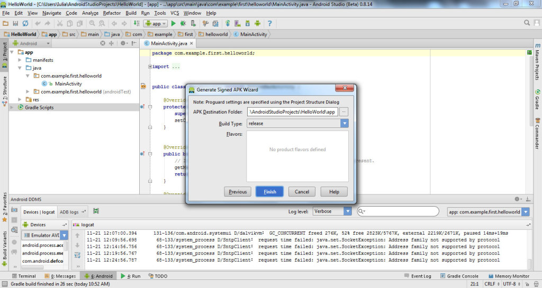This screenshot has width=542, height=288.
Task: Open the Terminal tool window tab
Action: click(x=24, y=276)
